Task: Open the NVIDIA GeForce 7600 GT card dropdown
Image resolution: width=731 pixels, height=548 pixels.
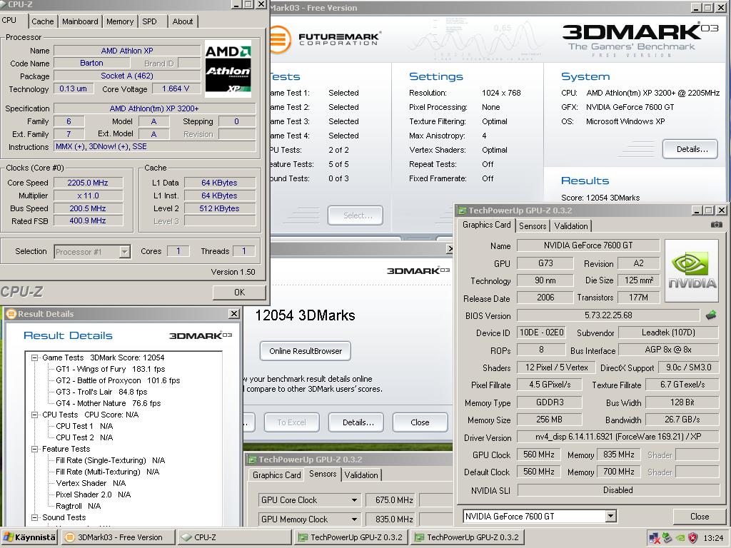Action: point(610,517)
